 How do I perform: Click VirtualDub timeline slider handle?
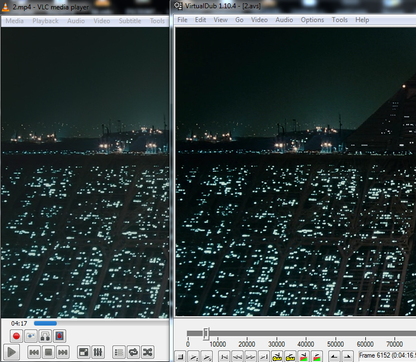point(206,333)
